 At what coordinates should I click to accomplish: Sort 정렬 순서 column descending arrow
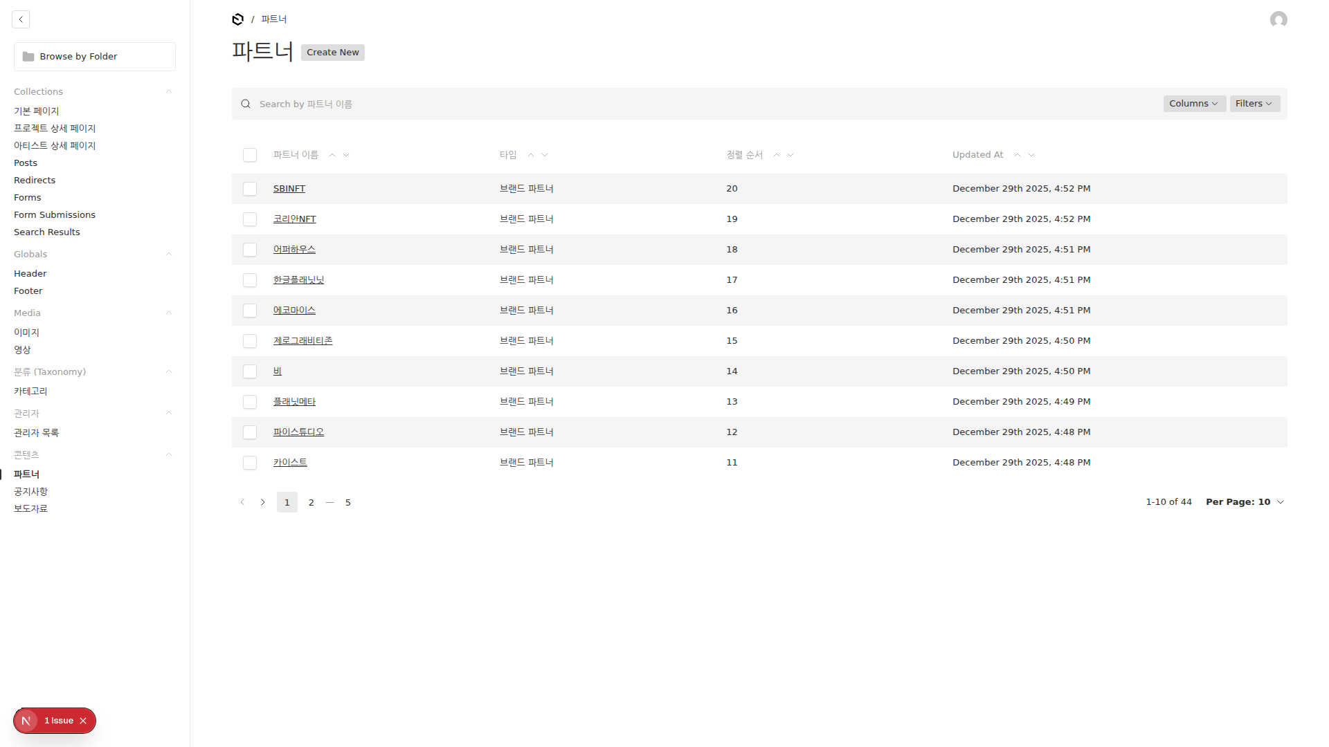pos(790,155)
